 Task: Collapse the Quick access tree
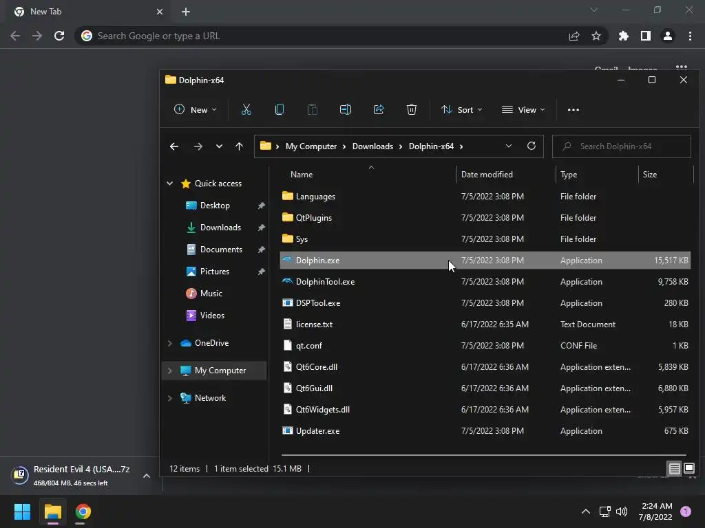[x=170, y=183]
